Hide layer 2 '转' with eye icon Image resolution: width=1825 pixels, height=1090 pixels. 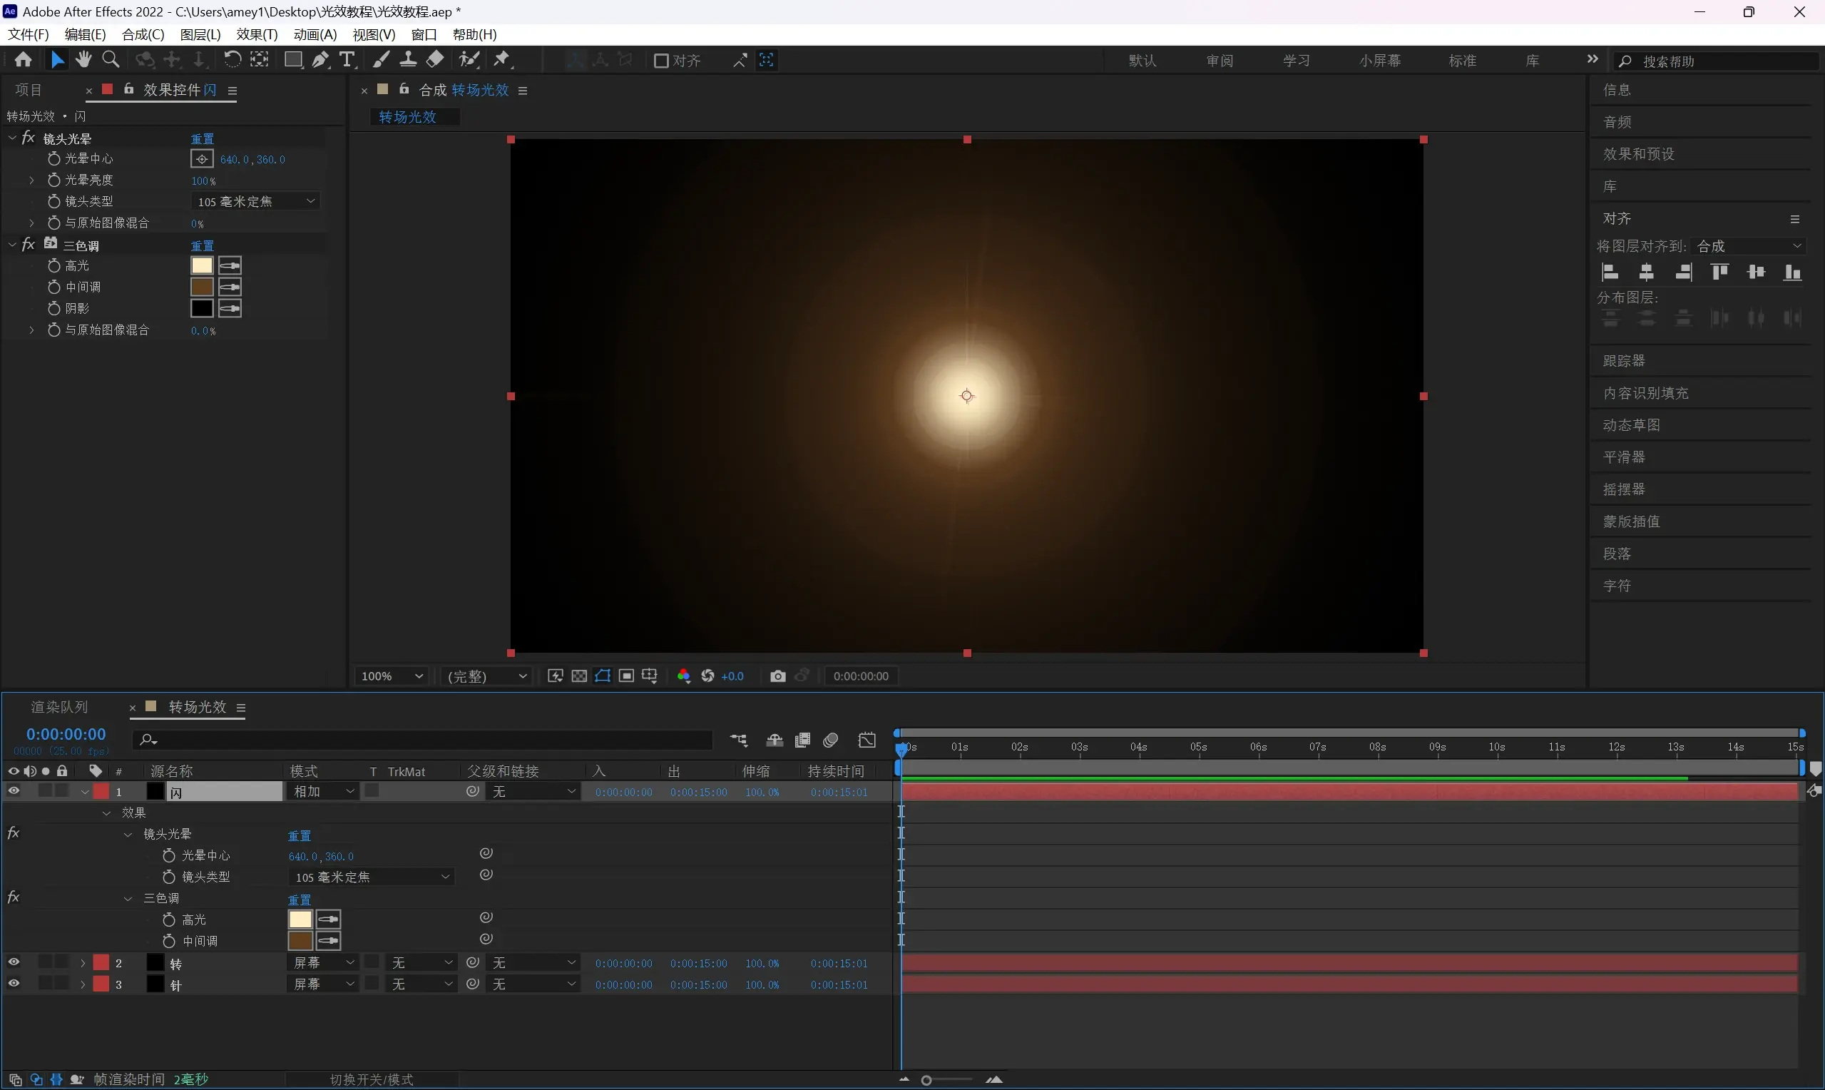click(14, 962)
